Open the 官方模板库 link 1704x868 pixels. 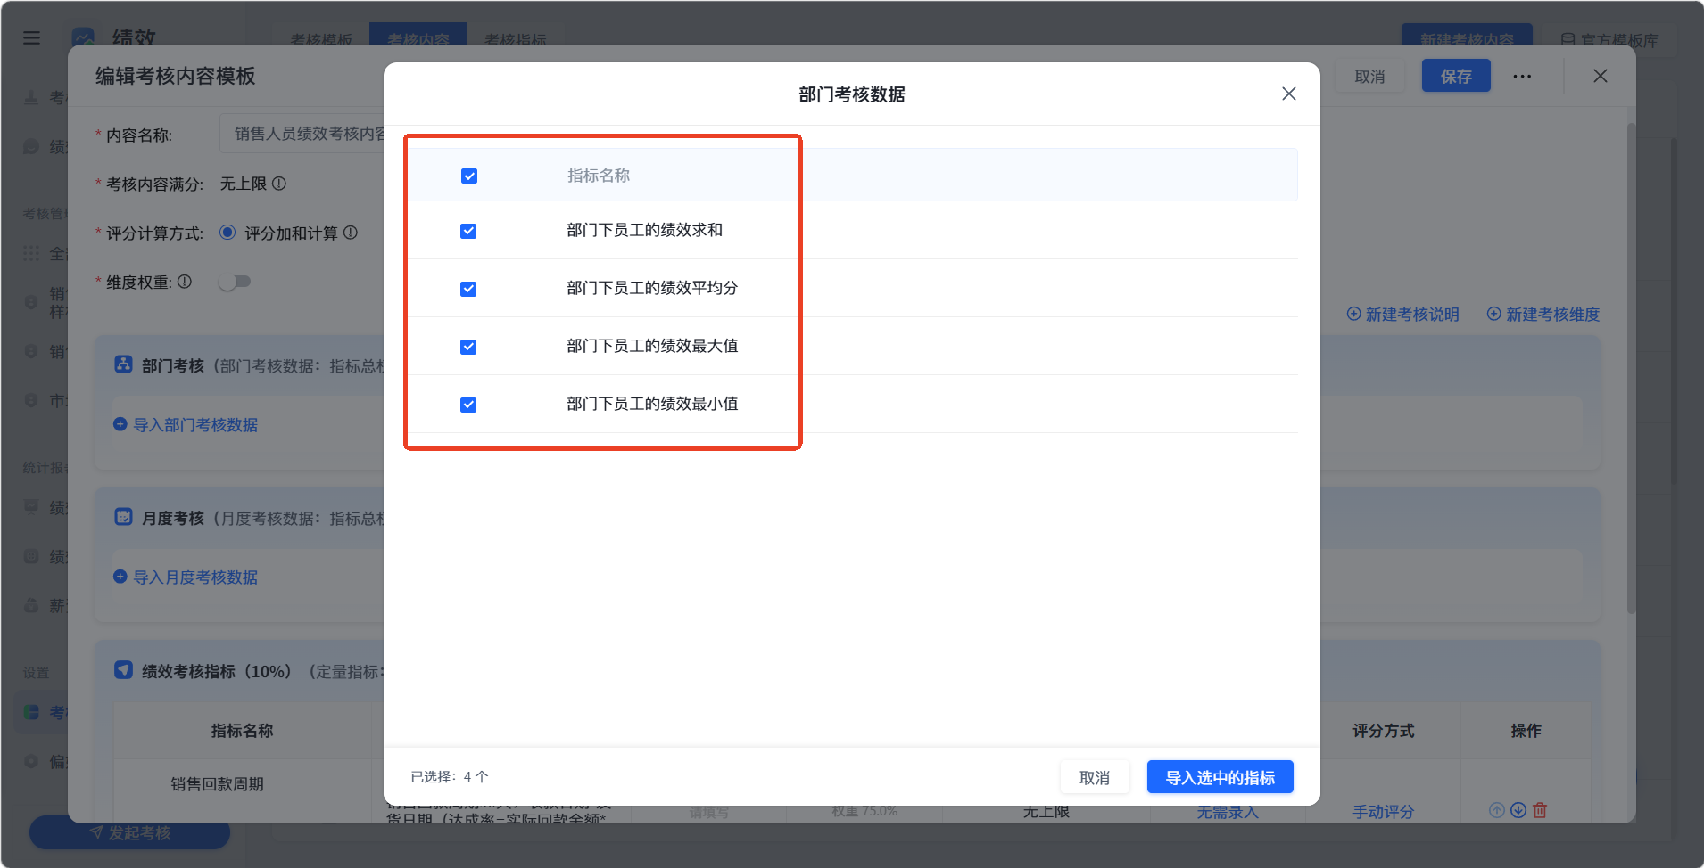[x=1610, y=40]
